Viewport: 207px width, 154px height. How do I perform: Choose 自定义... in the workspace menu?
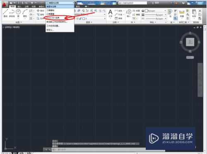(x=60, y=30)
